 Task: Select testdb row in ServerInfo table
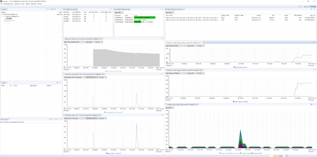tap(88, 17)
